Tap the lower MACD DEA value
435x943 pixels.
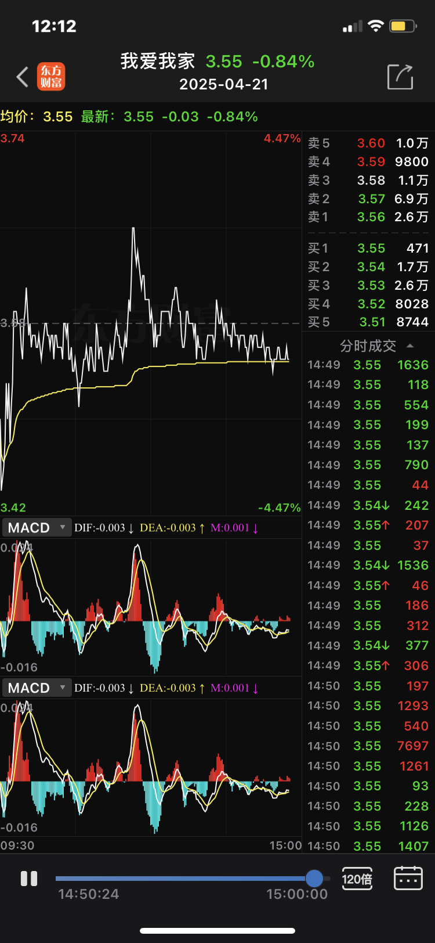click(172, 688)
